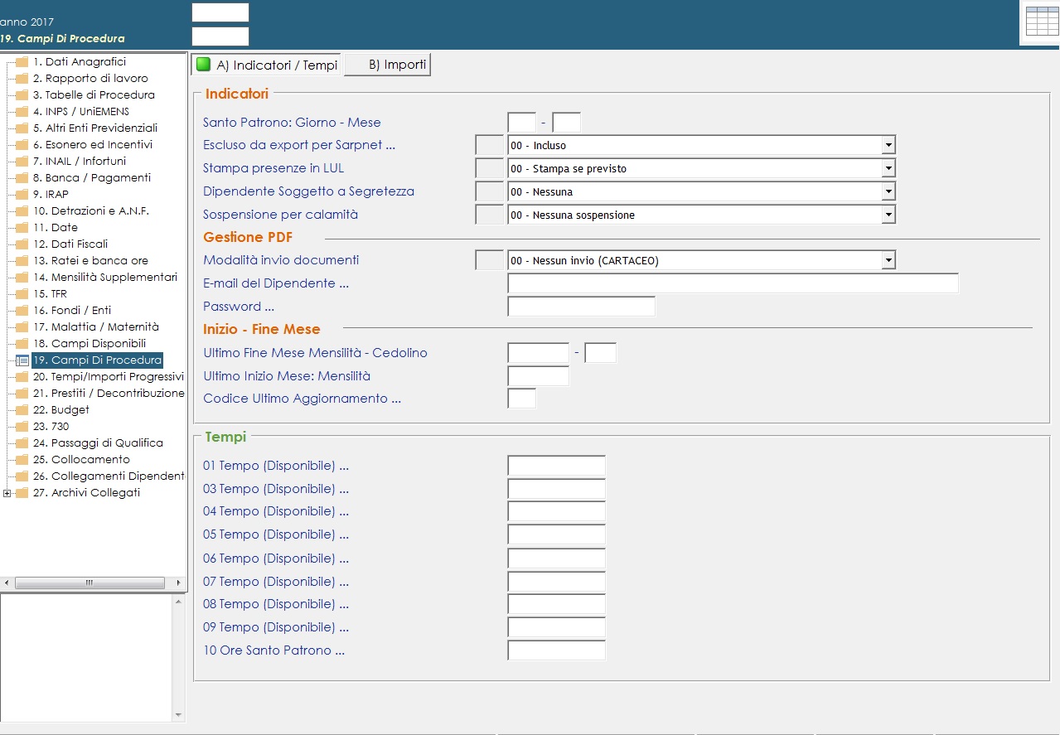This screenshot has height=735, width=1060.
Task: Expand the Archivi Collegati tree node
Action: (7, 494)
